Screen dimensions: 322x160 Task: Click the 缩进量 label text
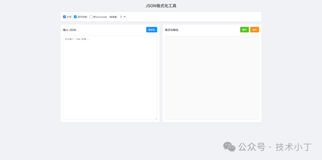(113, 17)
